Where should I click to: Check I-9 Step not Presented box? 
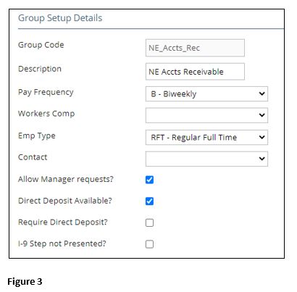pyautogui.click(x=149, y=244)
